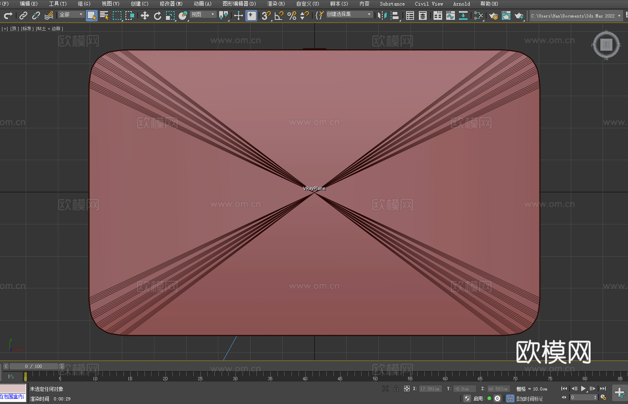Open the project path dropdown
The width and height of the screenshot is (628, 404).
coord(576,16)
